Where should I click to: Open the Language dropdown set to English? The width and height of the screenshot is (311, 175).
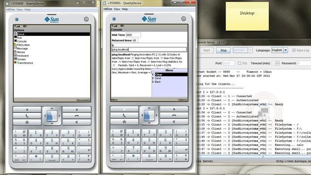pyautogui.click(x=279, y=50)
